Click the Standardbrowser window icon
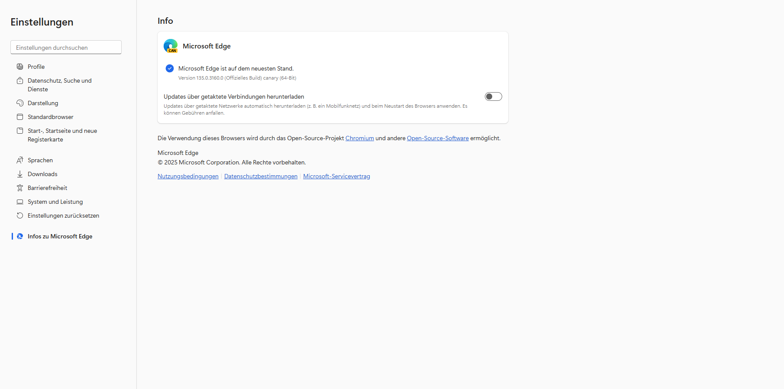The height and width of the screenshot is (389, 784). coord(20,117)
